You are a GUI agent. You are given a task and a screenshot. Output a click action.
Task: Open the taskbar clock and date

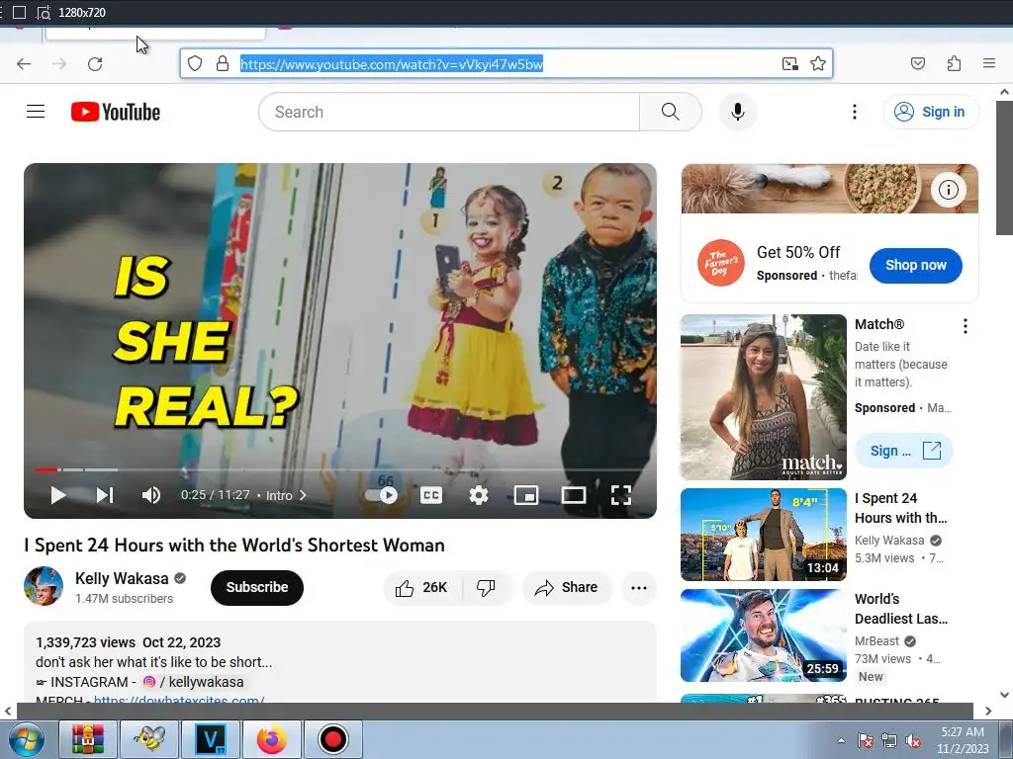963,740
